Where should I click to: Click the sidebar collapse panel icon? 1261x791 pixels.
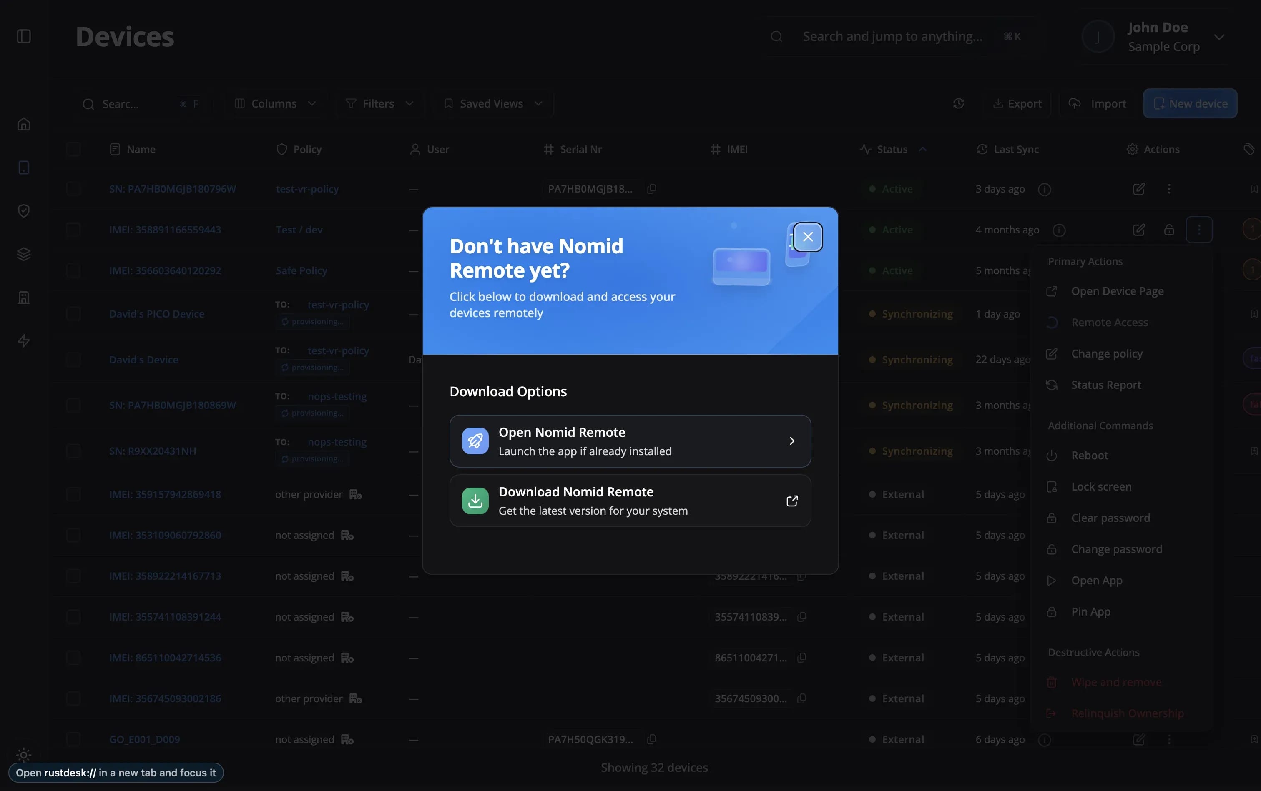pos(23,36)
